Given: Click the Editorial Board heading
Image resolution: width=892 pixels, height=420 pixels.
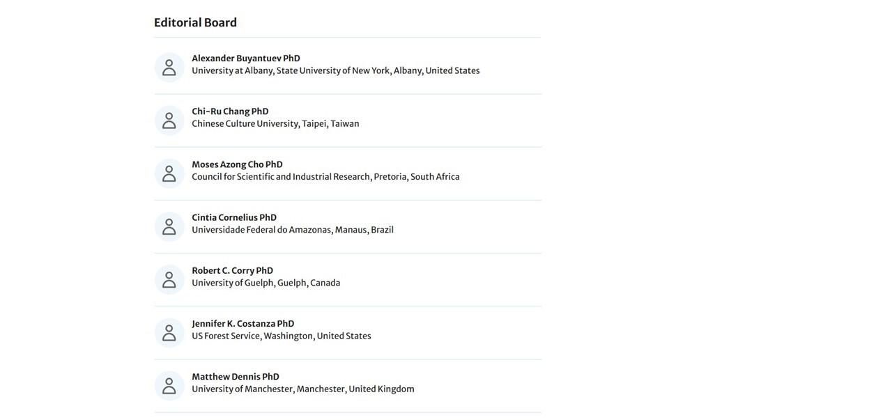Looking at the screenshot, I should (x=195, y=22).
